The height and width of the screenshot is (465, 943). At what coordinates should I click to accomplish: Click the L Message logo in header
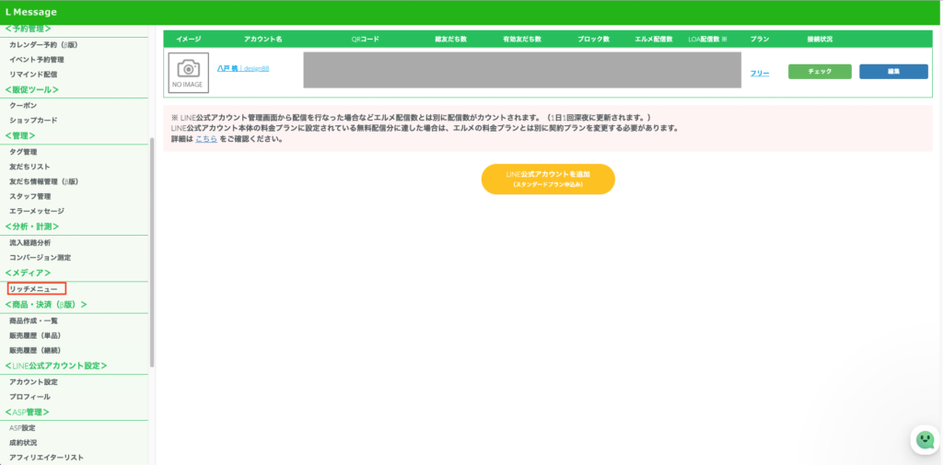(31, 12)
